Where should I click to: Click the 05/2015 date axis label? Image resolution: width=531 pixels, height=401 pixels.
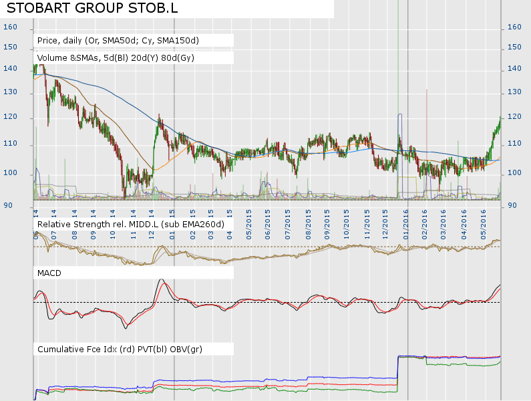click(x=249, y=225)
